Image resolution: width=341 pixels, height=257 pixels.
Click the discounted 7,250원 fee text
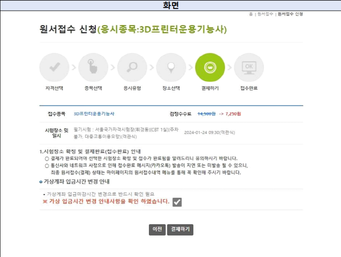[233, 114]
